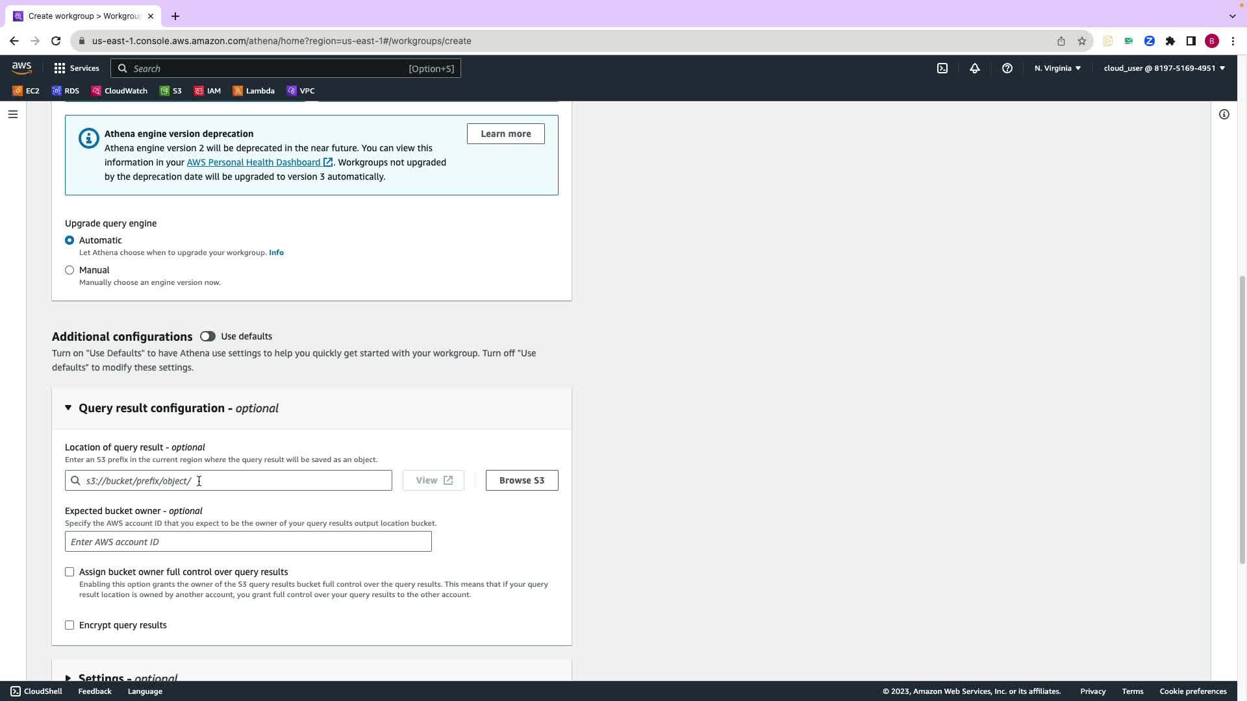Screen dimensions: 1247x701
Task: Open the side navigation hamburger menu
Action: [x=13, y=115]
